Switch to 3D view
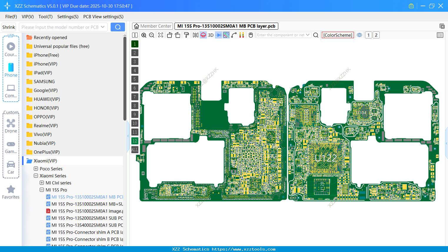The width and height of the screenshot is (448, 252). pos(211,35)
